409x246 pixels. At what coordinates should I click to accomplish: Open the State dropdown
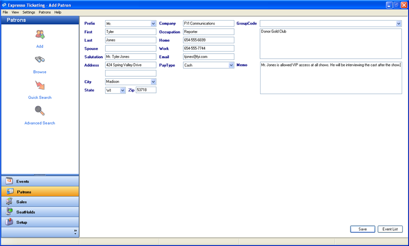122,91
